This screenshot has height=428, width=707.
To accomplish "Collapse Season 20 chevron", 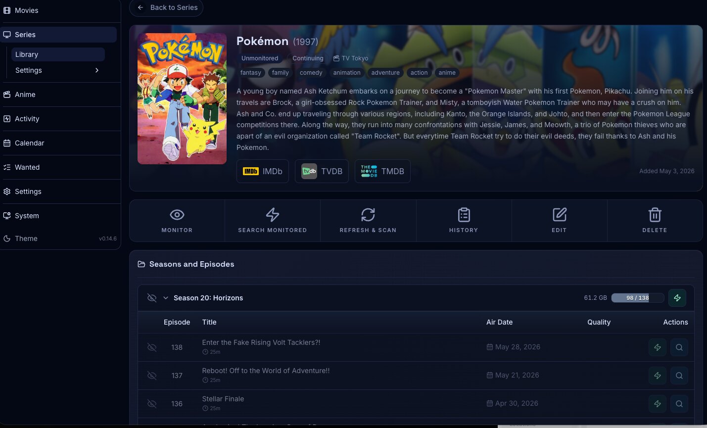I will [166, 298].
